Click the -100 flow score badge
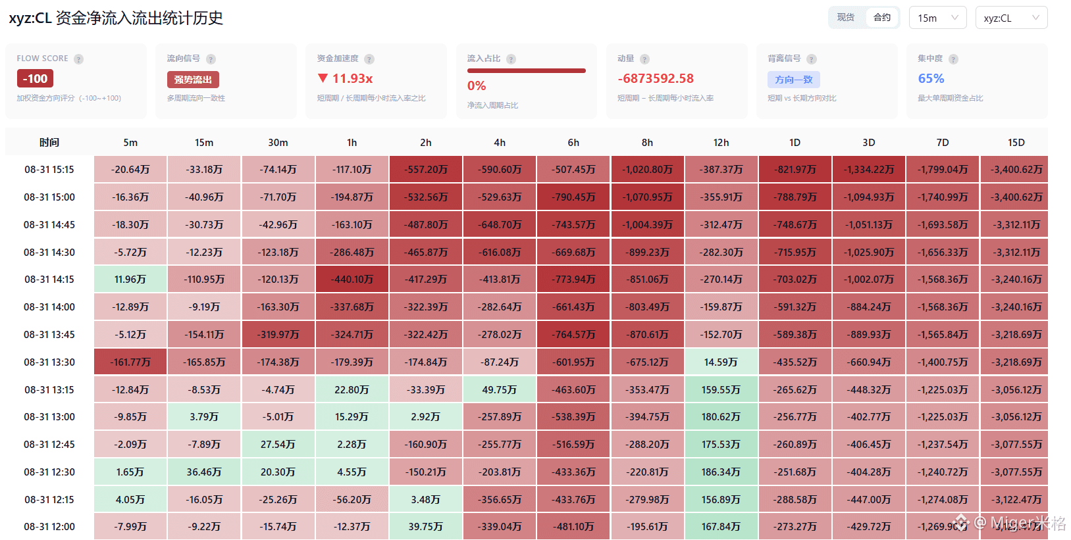The height and width of the screenshot is (540, 1071). pyautogui.click(x=35, y=79)
